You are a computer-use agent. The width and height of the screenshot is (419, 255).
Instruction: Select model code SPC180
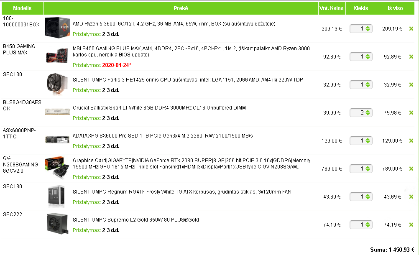(x=13, y=186)
